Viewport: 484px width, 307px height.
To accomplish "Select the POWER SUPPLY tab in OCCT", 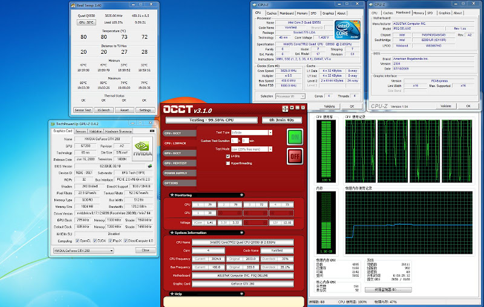I will click(x=180, y=173).
